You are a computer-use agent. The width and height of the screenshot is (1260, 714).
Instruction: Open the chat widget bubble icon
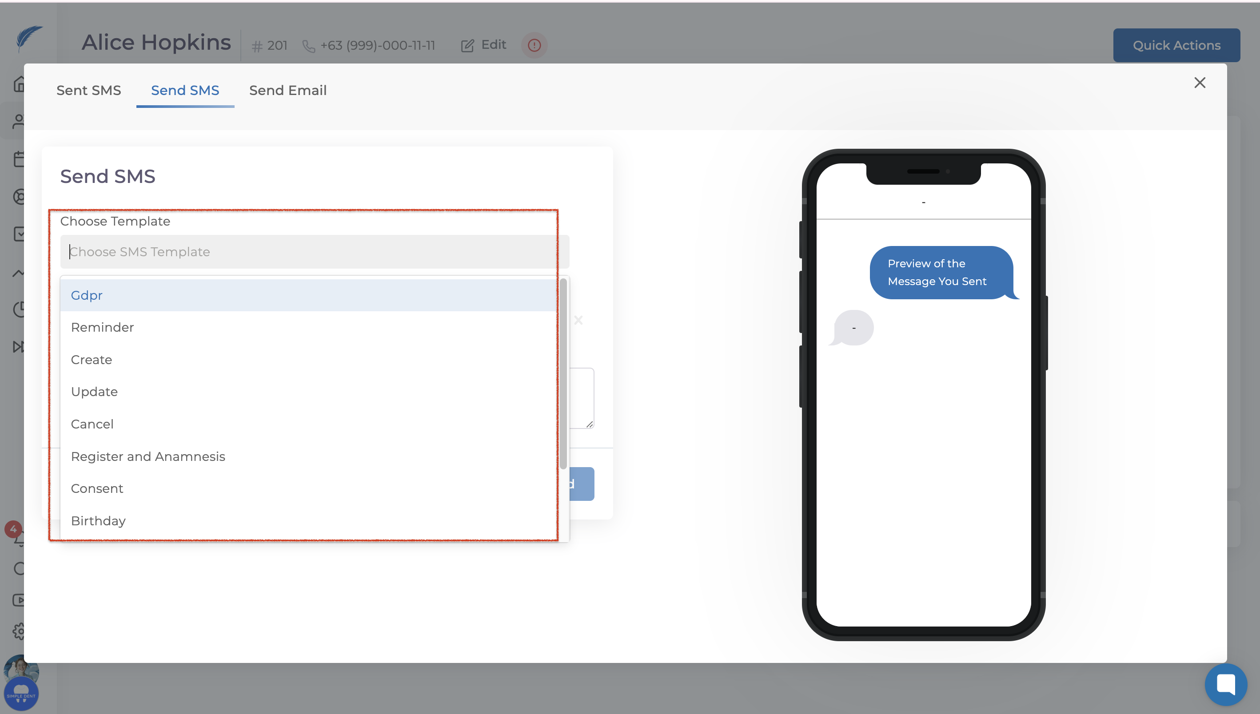(x=1226, y=684)
